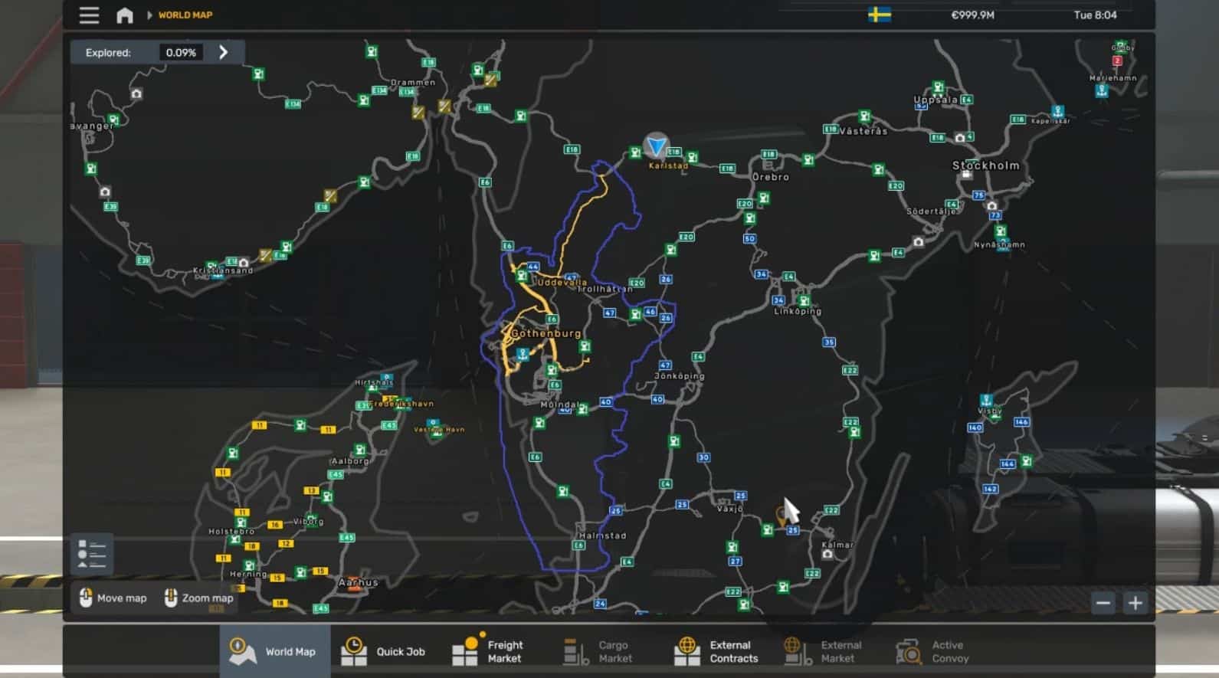Zoom out with the minus button
Viewport: 1219px width, 678px height.
click(1103, 603)
